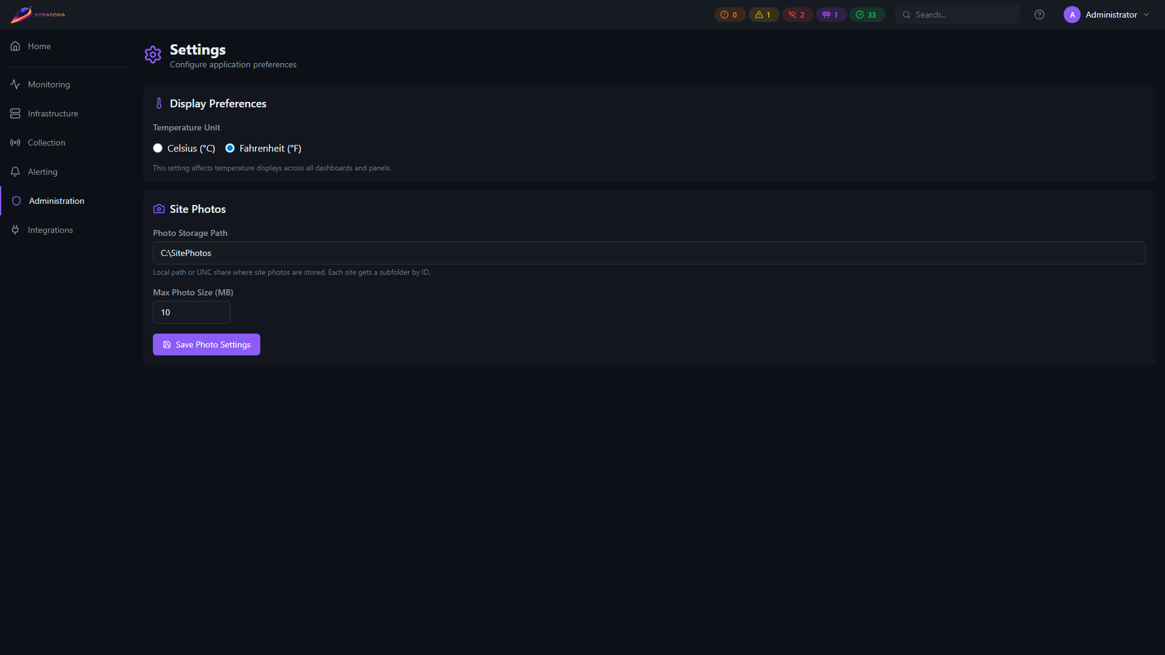Click the Administrator account name
The image size is (1165, 655).
(1111, 15)
